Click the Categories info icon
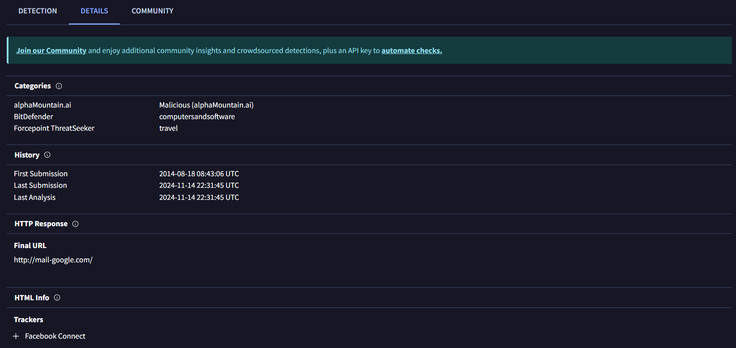The height and width of the screenshot is (348, 736). [59, 86]
